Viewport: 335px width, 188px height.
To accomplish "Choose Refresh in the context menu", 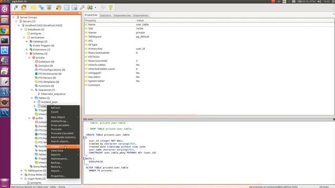I will pos(63,108).
